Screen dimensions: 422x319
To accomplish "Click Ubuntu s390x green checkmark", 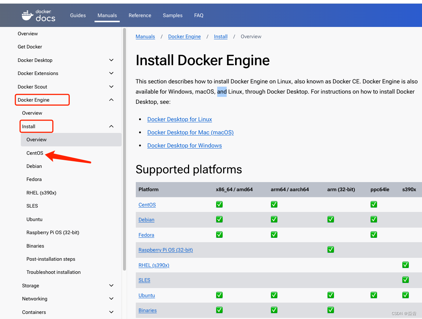I will pyautogui.click(x=405, y=295).
